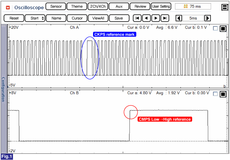The image size is (230, 160).
Task: Decrease the time base below 5ms
Action: (179, 18)
